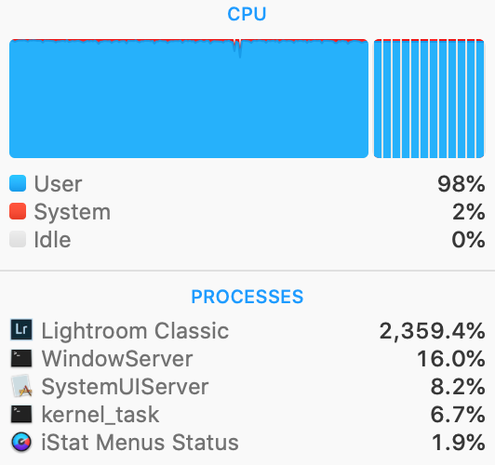Select iStat Menus Status process name
Image resolution: width=495 pixels, height=465 pixels.
pyautogui.click(x=140, y=442)
